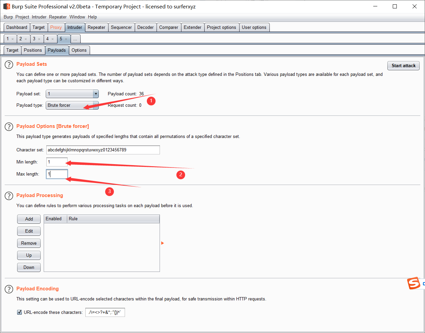Image resolution: width=425 pixels, height=333 pixels.
Task: Select the Payloads sub-tab
Action: pos(57,50)
